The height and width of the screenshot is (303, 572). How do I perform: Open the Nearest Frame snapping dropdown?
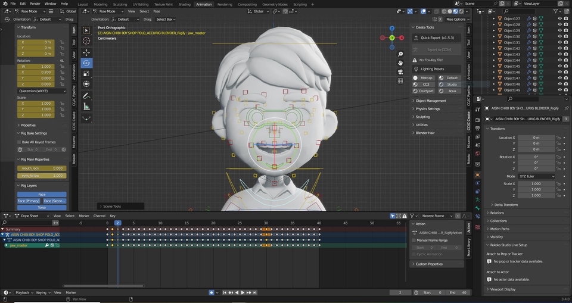tap(436, 216)
